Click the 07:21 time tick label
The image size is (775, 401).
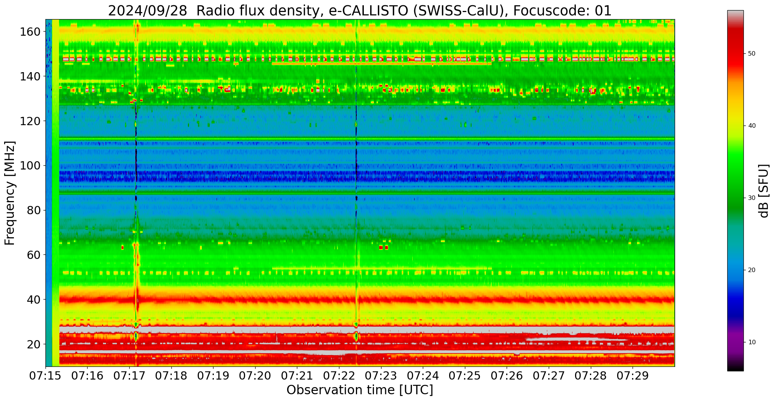click(x=297, y=375)
